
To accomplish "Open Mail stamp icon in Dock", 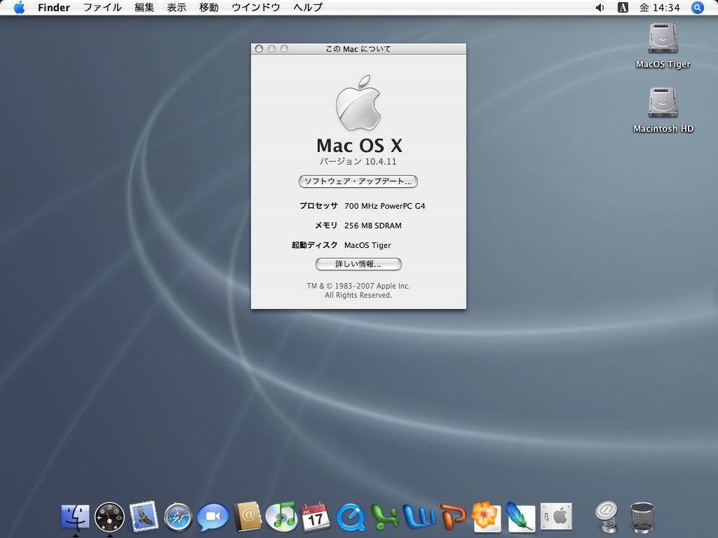I will pyautogui.click(x=144, y=516).
